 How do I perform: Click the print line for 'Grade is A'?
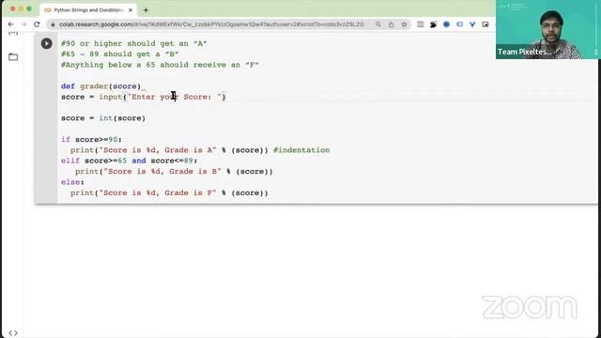tap(169, 150)
